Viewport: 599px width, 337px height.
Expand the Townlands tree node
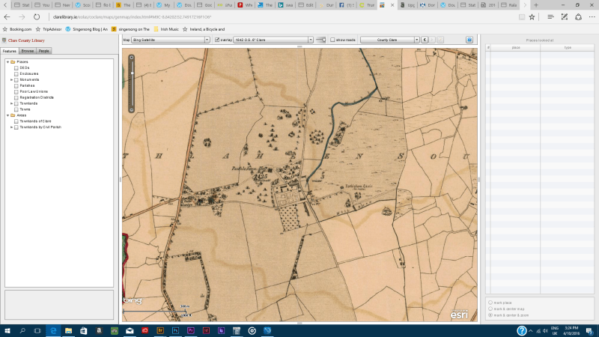(x=12, y=103)
